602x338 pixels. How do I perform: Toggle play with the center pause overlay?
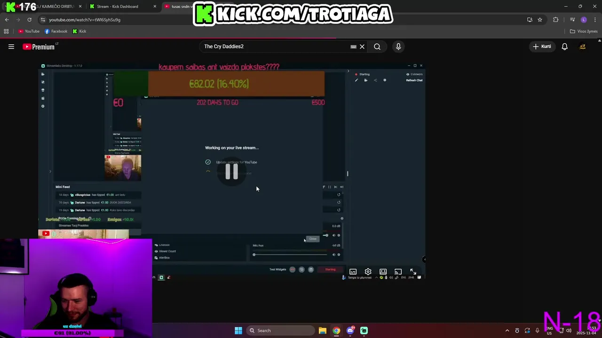[x=232, y=172]
